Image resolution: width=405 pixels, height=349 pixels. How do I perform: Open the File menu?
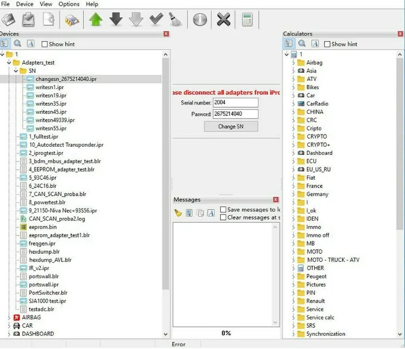pos(5,4)
